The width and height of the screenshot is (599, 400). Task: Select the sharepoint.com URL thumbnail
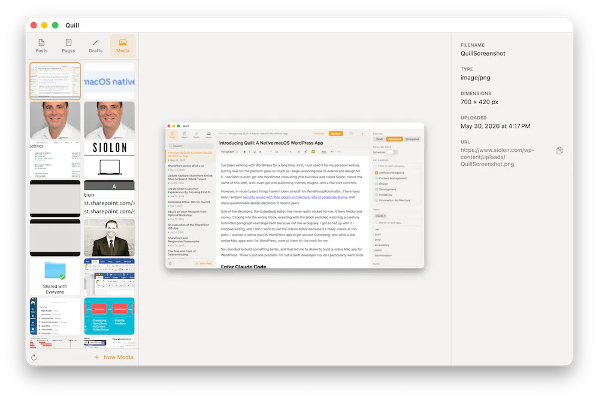pos(109,199)
